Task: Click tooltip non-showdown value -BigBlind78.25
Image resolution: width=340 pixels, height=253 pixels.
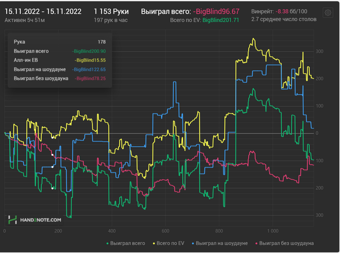Action: [x=90, y=79]
